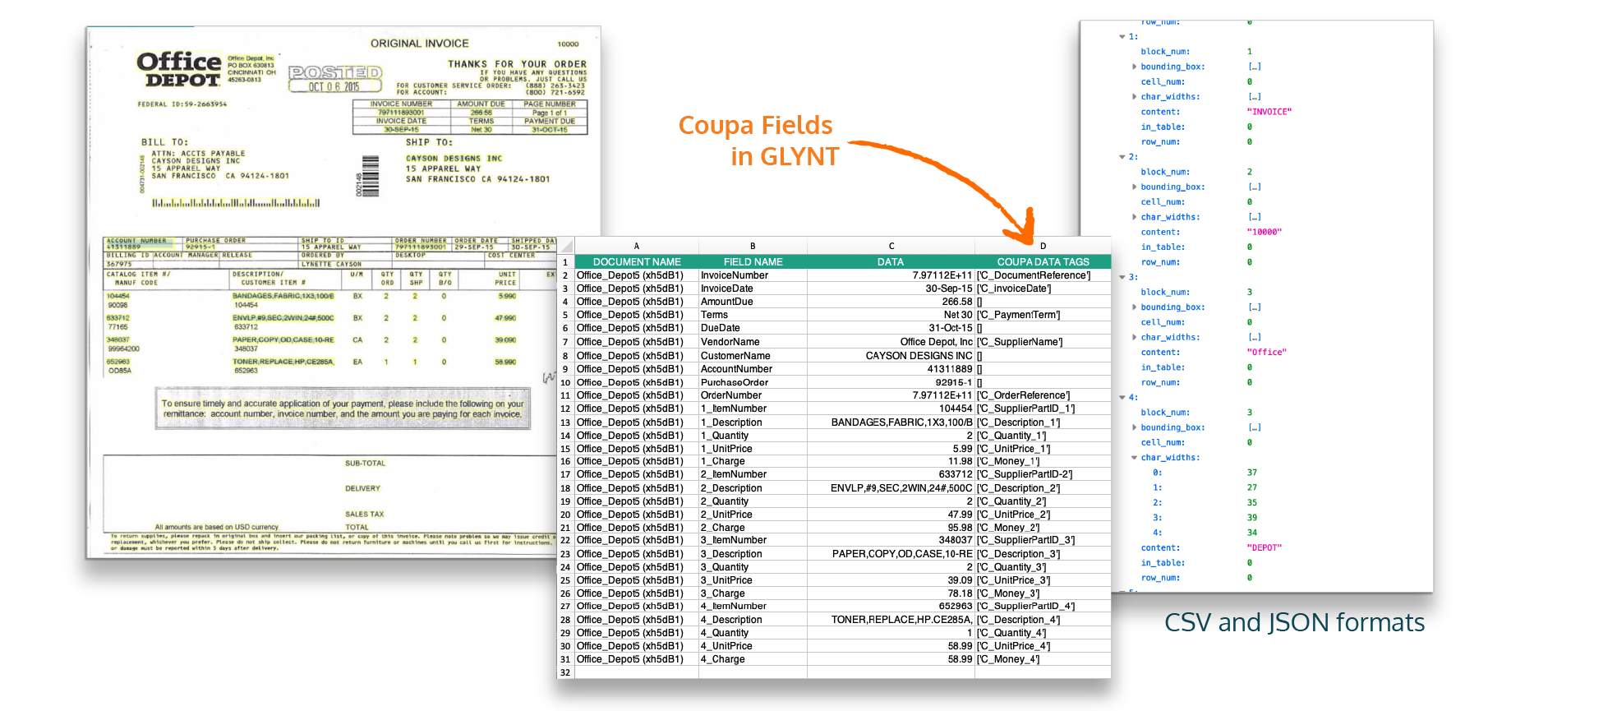The width and height of the screenshot is (1617, 711).
Task: Click the C_SupplierName tag cell
Action: coord(1020,342)
